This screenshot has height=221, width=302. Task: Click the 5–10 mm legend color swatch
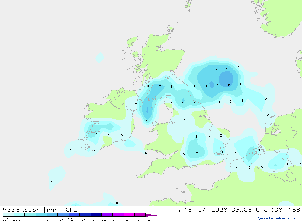click(52, 215)
